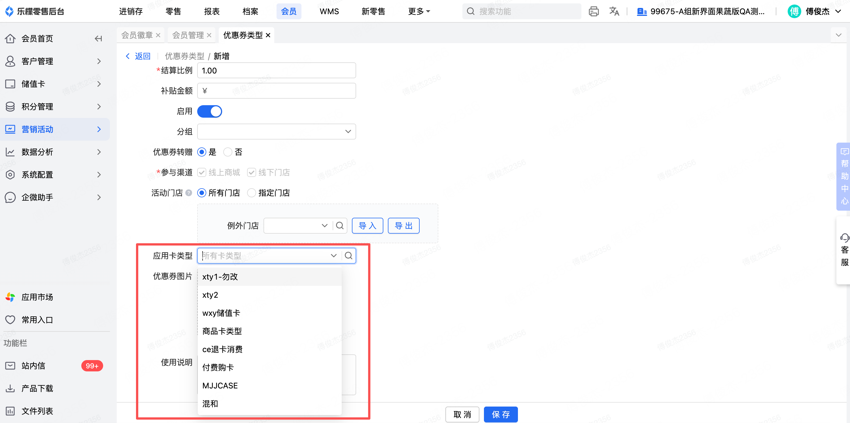Open the 更多 menu in top navigation
850x423 pixels.
[x=418, y=12]
